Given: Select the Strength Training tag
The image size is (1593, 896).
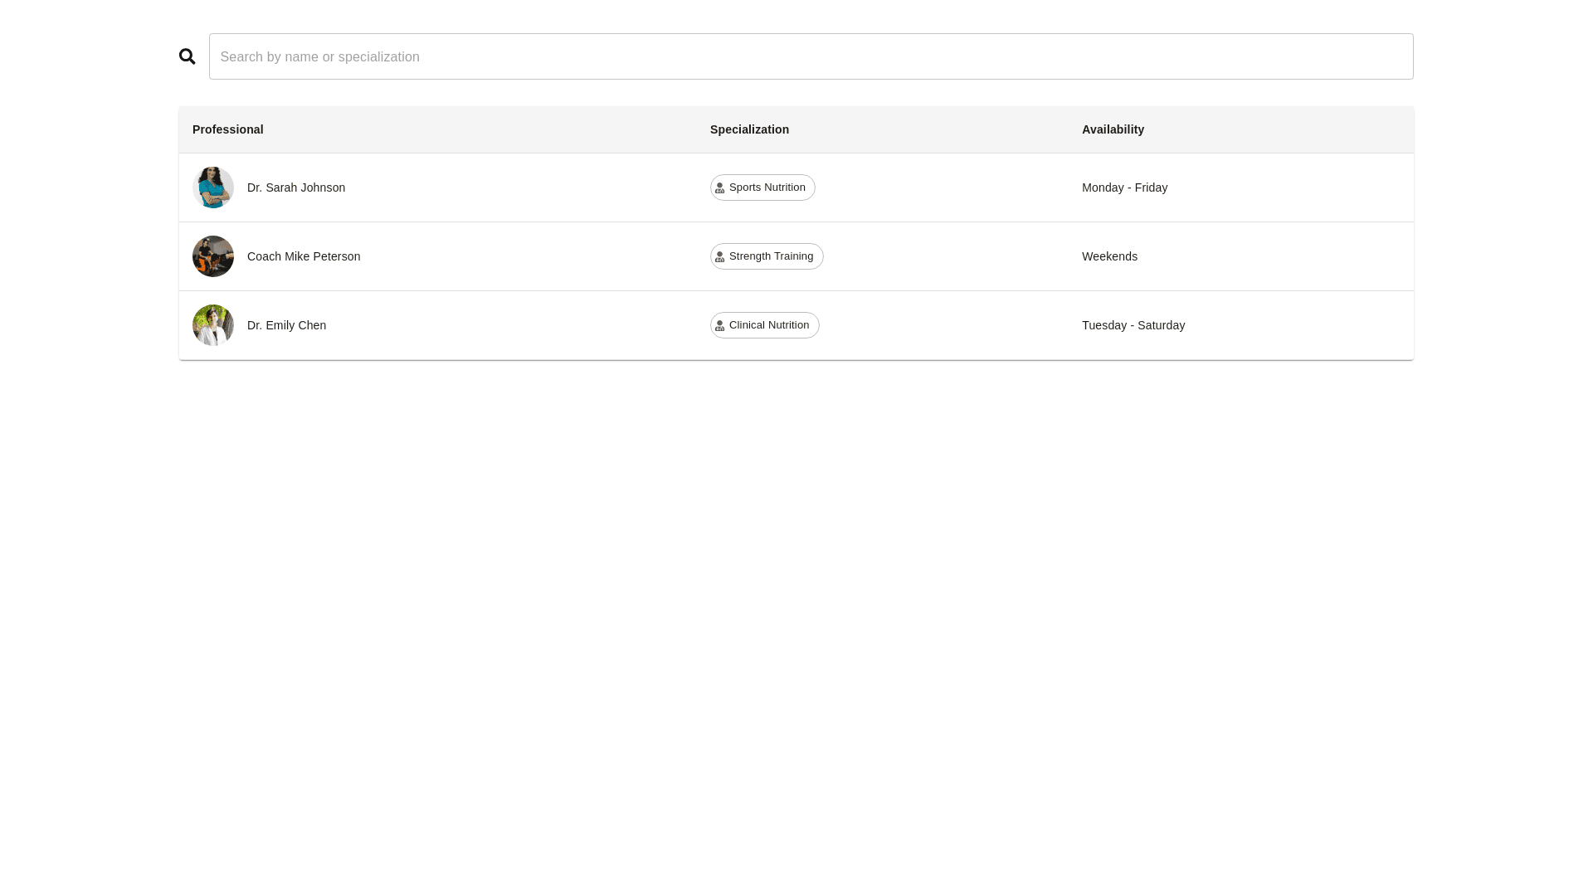Looking at the screenshot, I should [772, 256].
